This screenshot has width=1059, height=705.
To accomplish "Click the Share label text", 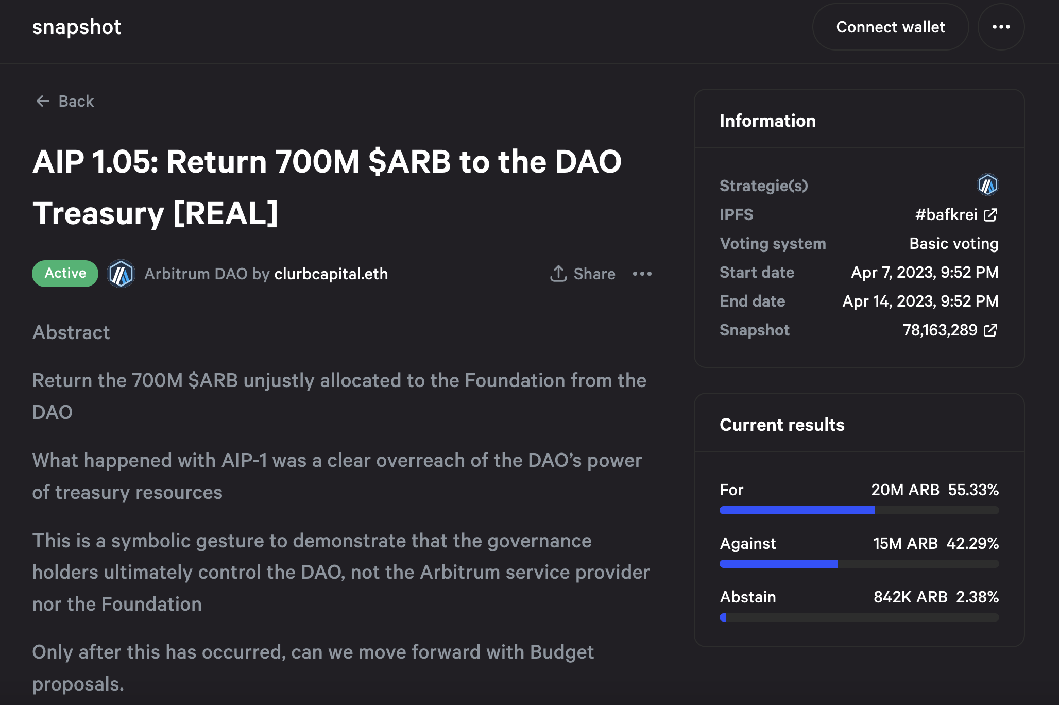I will (594, 274).
